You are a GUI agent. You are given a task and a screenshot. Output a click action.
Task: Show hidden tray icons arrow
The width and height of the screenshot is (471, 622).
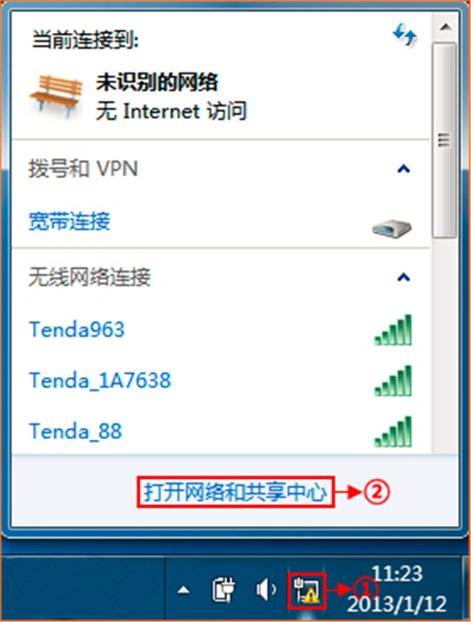183,590
